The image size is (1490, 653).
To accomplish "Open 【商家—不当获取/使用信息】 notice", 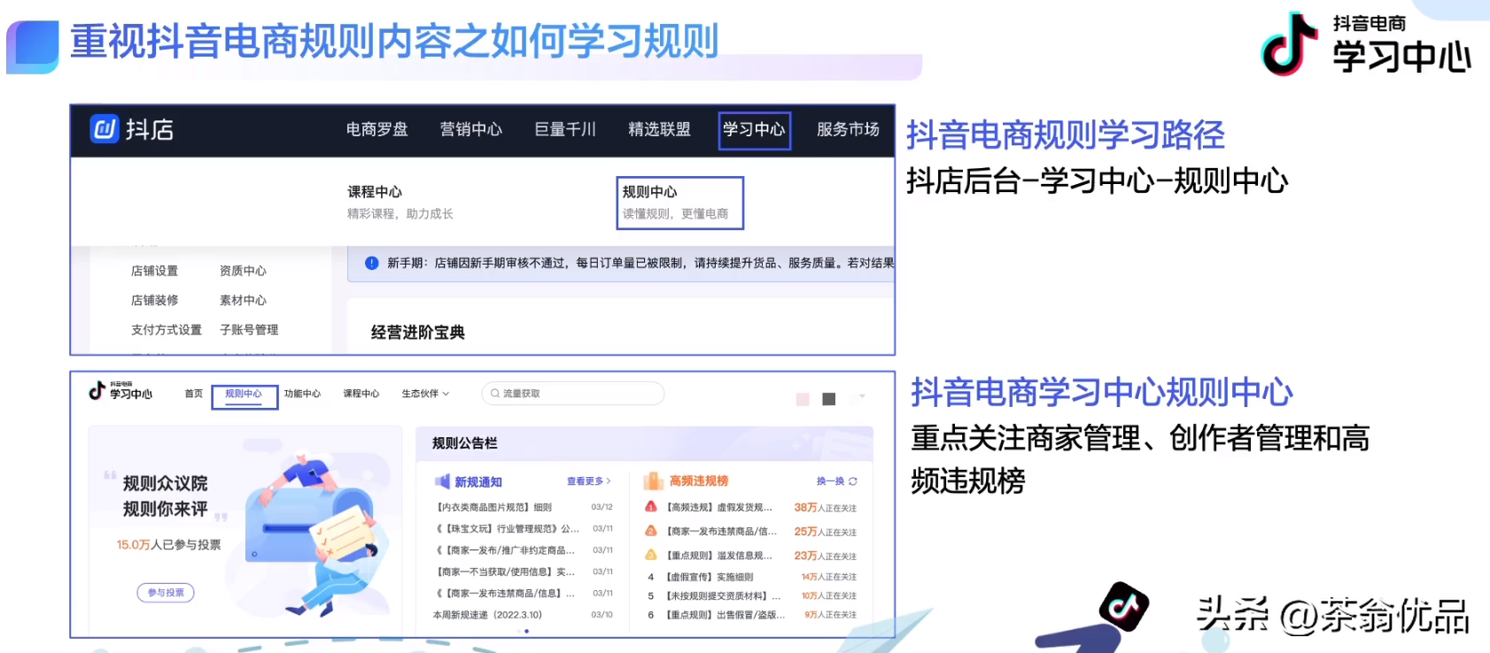I will [505, 572].
